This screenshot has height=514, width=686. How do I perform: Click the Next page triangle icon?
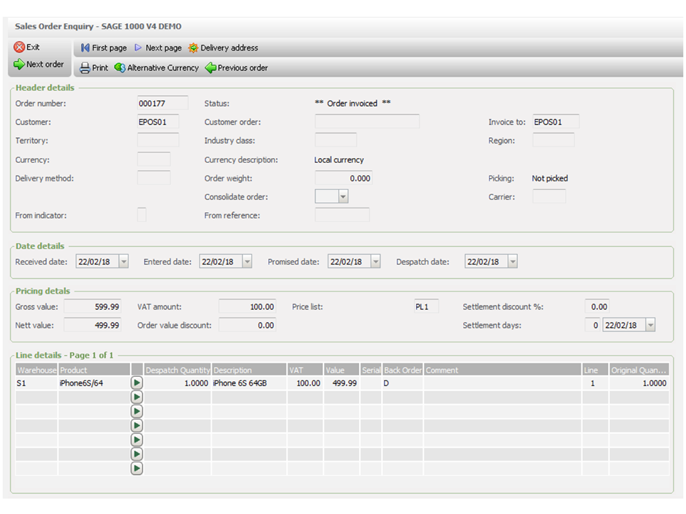point(138,48)
